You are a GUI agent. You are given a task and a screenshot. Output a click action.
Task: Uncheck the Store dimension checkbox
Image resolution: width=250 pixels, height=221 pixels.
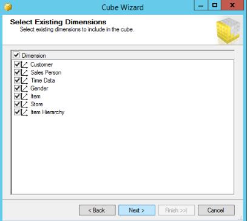(x=18, y=104)
